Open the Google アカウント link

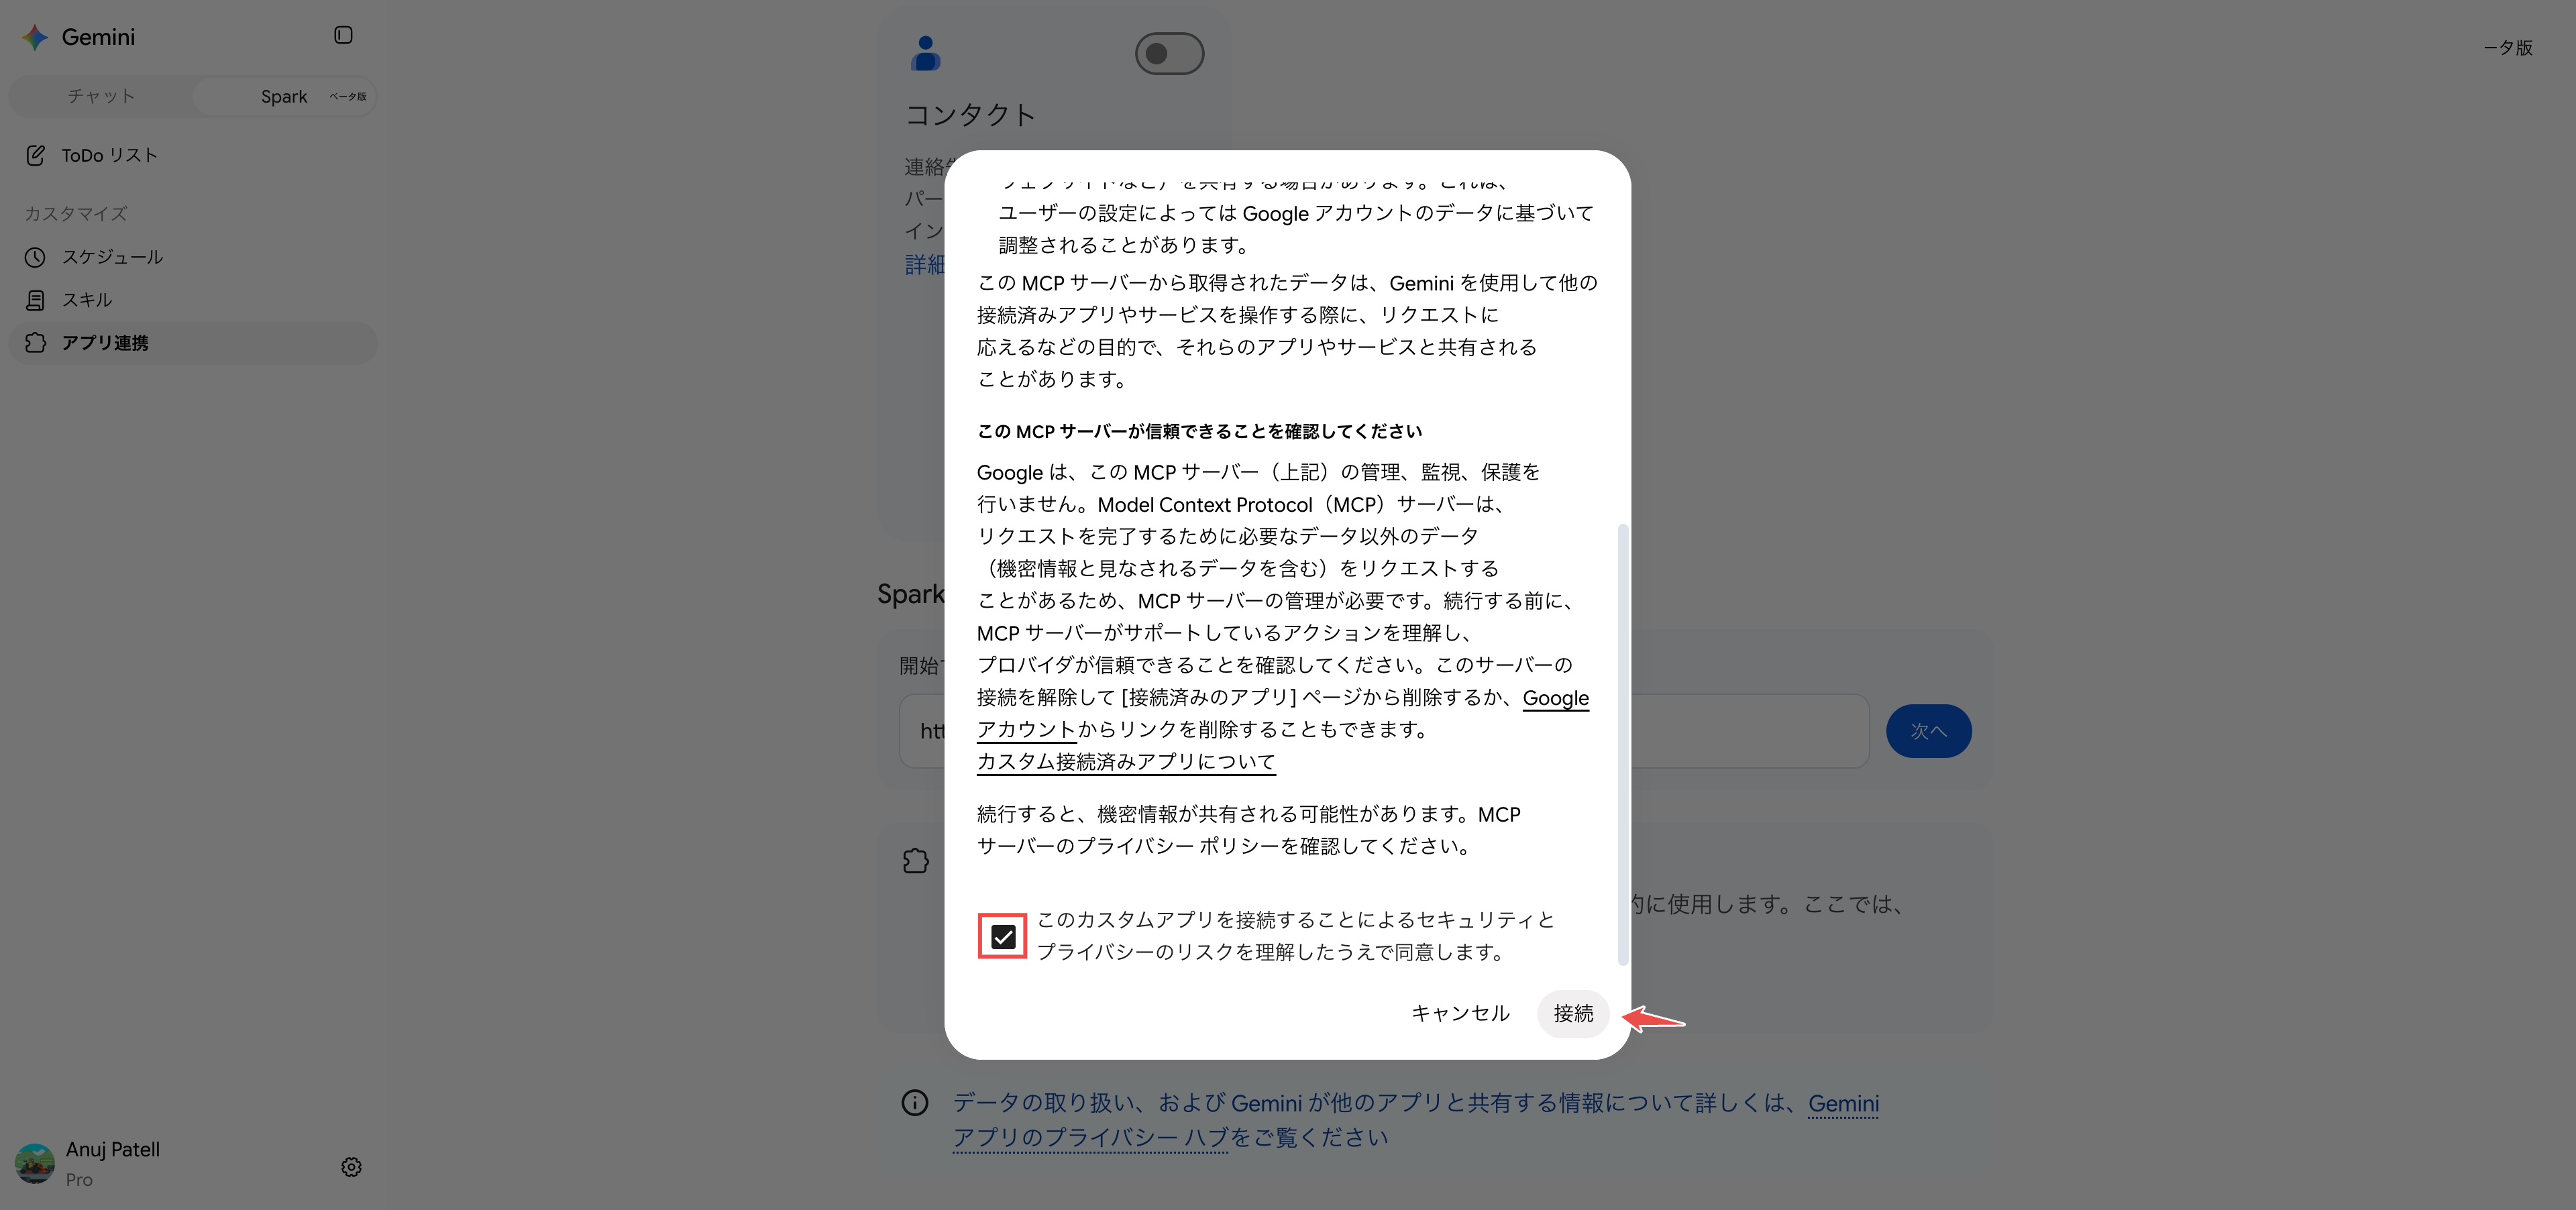1555,698
